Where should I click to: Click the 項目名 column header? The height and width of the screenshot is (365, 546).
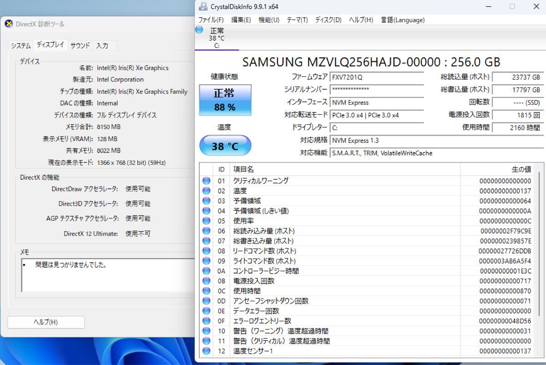[x=345, y=169]
